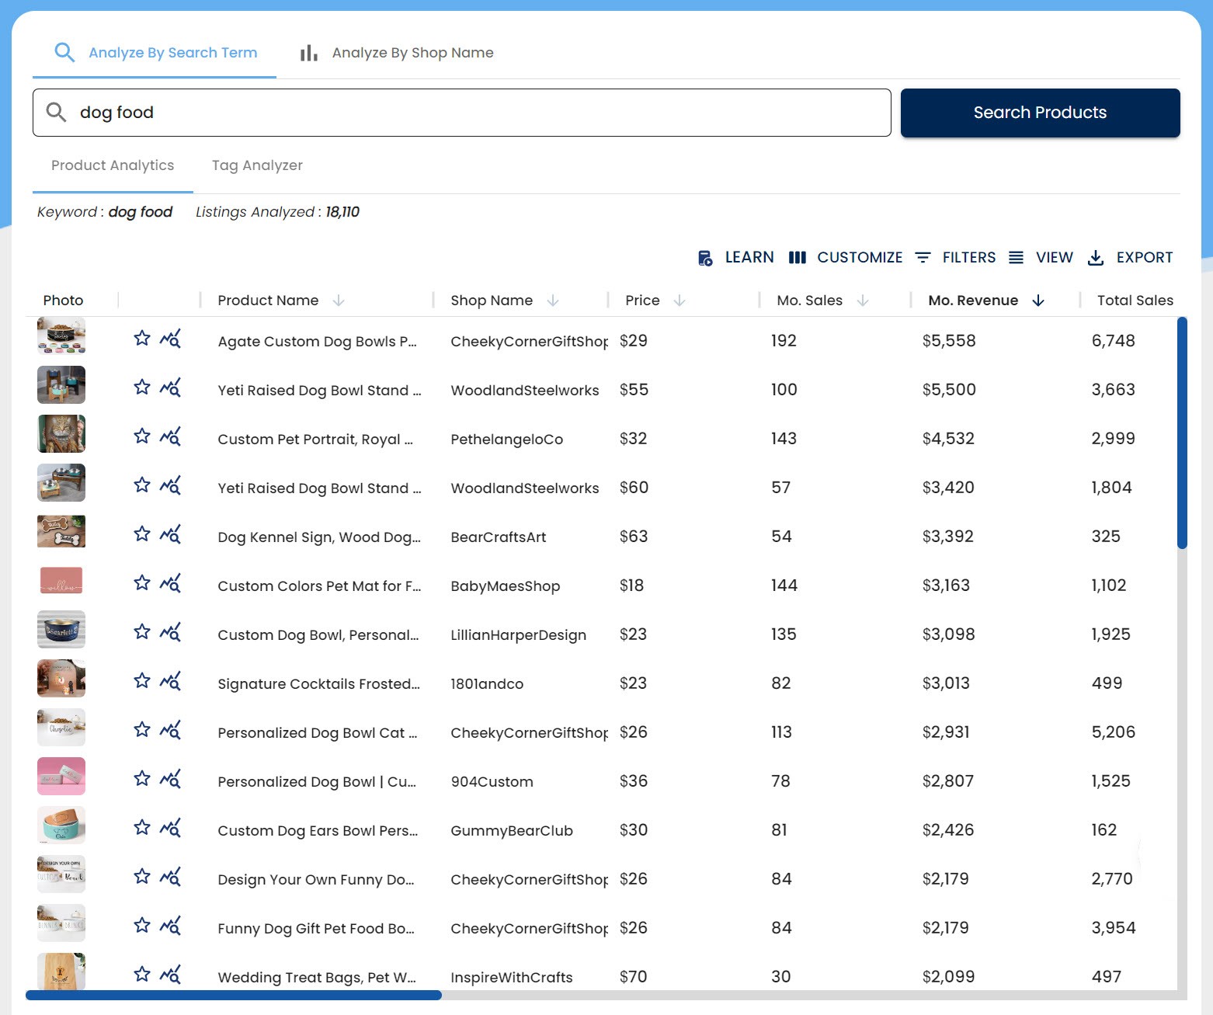Sort by Product Name column arrow

(339, 301)
